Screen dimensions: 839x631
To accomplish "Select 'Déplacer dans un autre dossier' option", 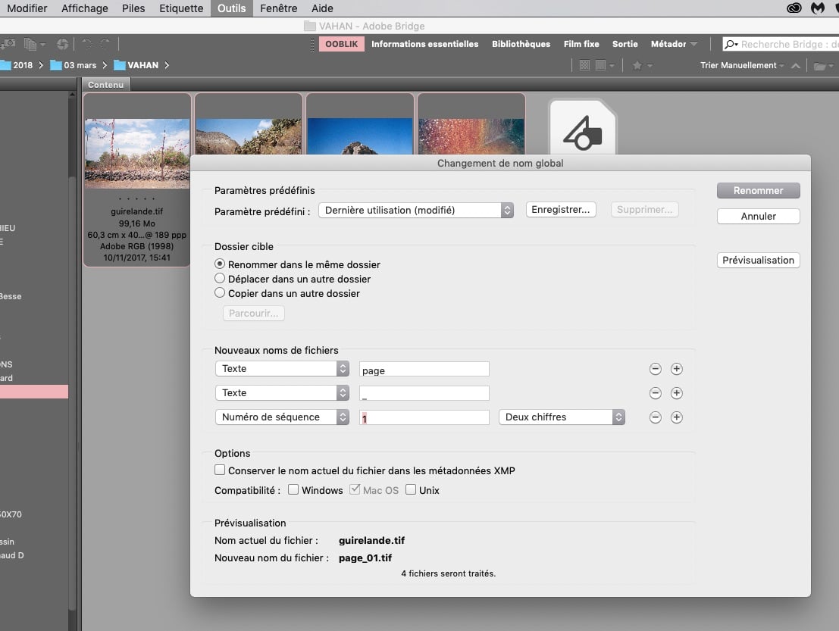I will pos(220,279).
